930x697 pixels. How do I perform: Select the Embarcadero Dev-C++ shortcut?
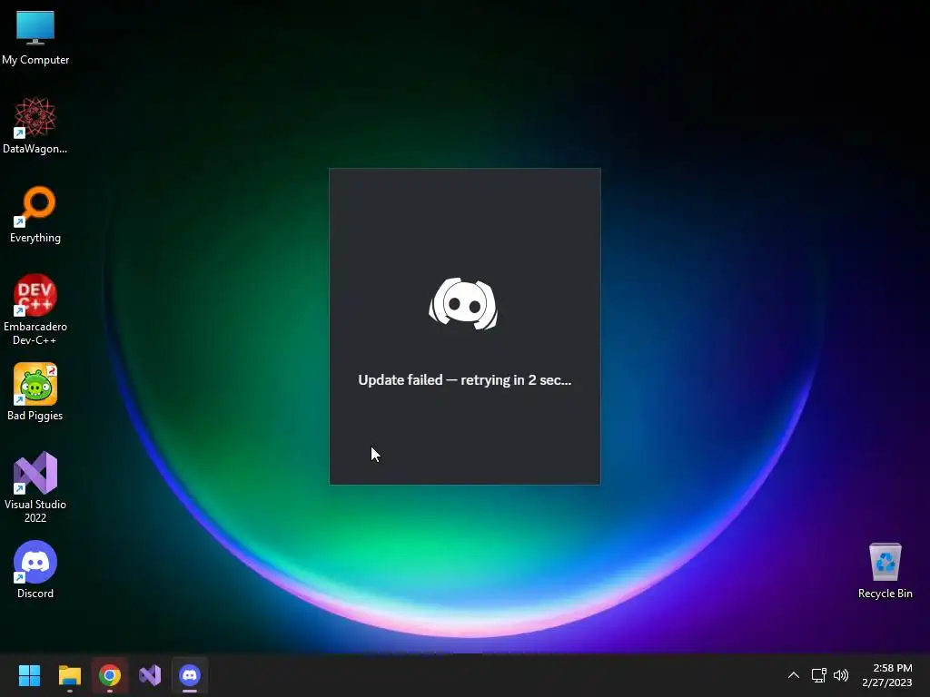pos(35,309)
